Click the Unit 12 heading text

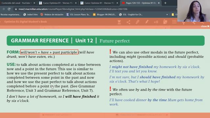pyautogui.click(x=84, y=41)
